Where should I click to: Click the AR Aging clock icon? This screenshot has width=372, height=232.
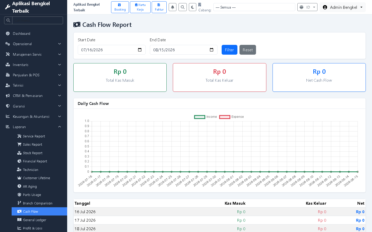[19, 186]
